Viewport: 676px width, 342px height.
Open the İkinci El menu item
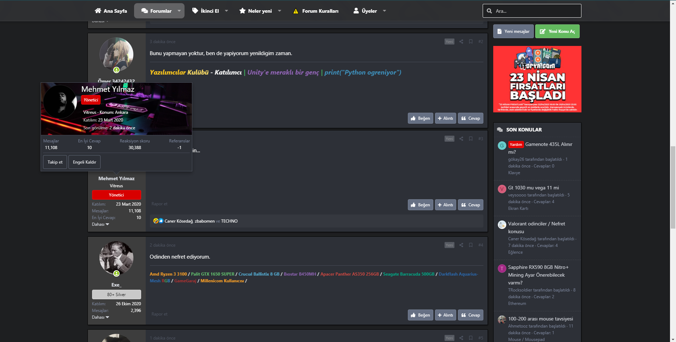pyautogui.click(x=205, y=11)
